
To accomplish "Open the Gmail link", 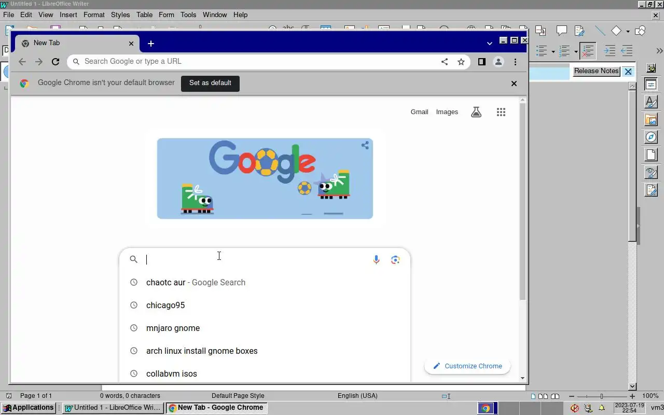I will 419,112.
